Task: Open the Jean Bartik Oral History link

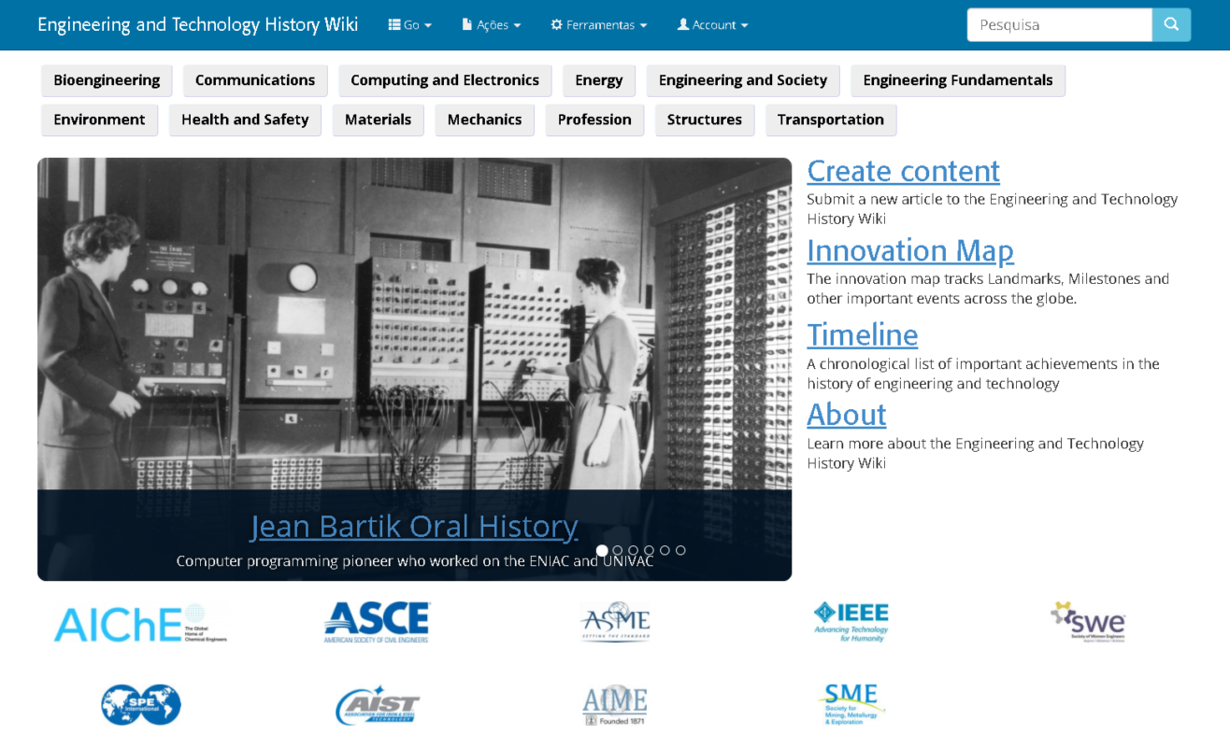Action: (414, 526)
